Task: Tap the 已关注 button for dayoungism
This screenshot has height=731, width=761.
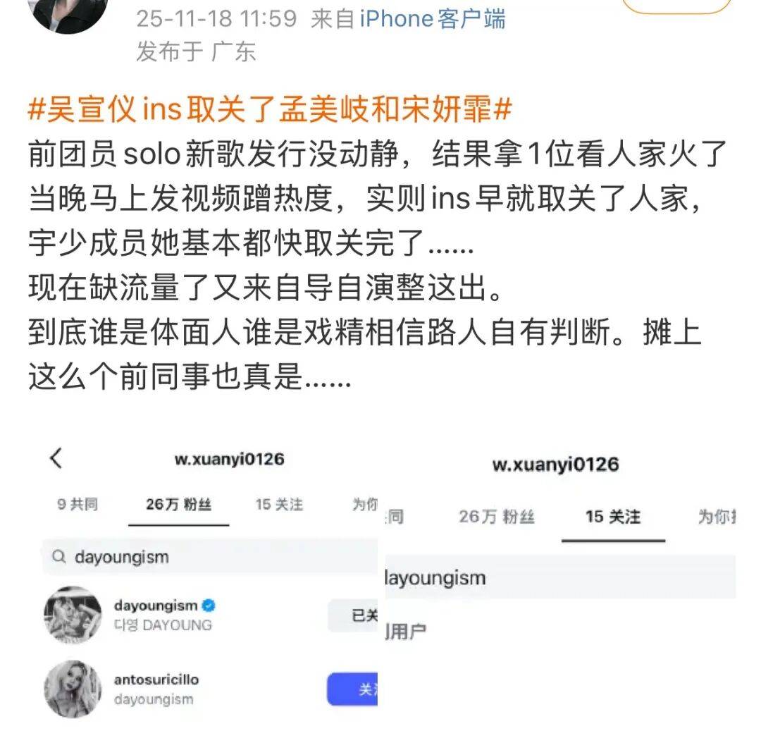Action: [x=353, y=615]
